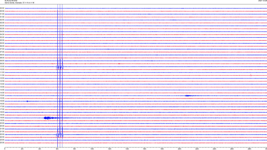Viewport: 267px width, 150px height.
Task: Click the 07:00 trace time label
Action: (2, 49)
